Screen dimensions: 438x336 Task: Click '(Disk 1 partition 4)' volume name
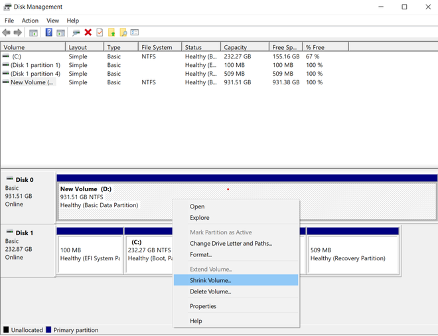click(35, 74)
